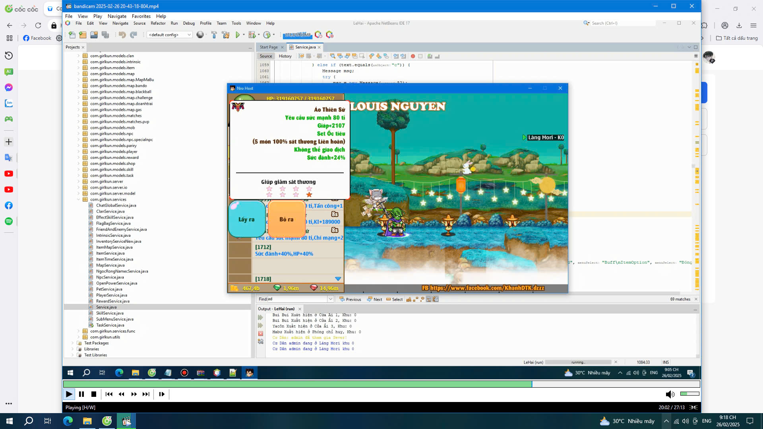Click the NetBeans New File toolbar icon
The width and height of the screenshot is (763, 429).
tap(72, 35)
